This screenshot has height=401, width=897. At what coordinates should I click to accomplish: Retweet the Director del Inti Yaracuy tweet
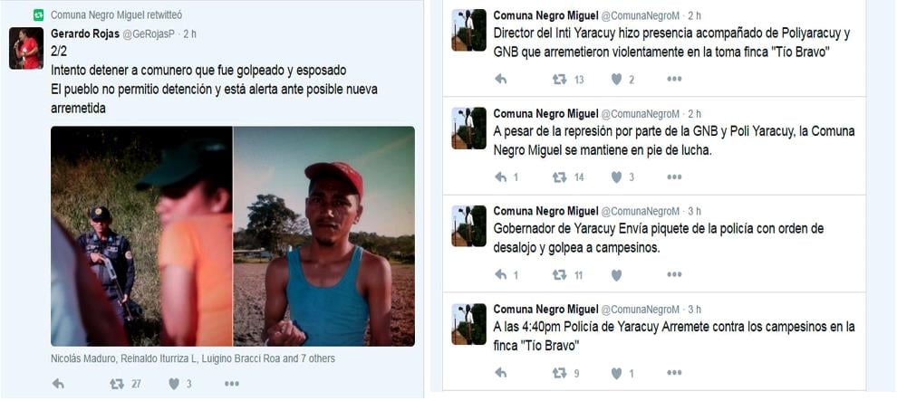560,80
